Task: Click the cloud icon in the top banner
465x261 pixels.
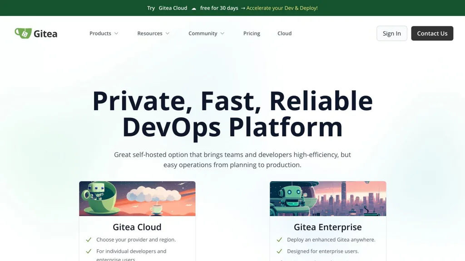Action: click(193, 8)
